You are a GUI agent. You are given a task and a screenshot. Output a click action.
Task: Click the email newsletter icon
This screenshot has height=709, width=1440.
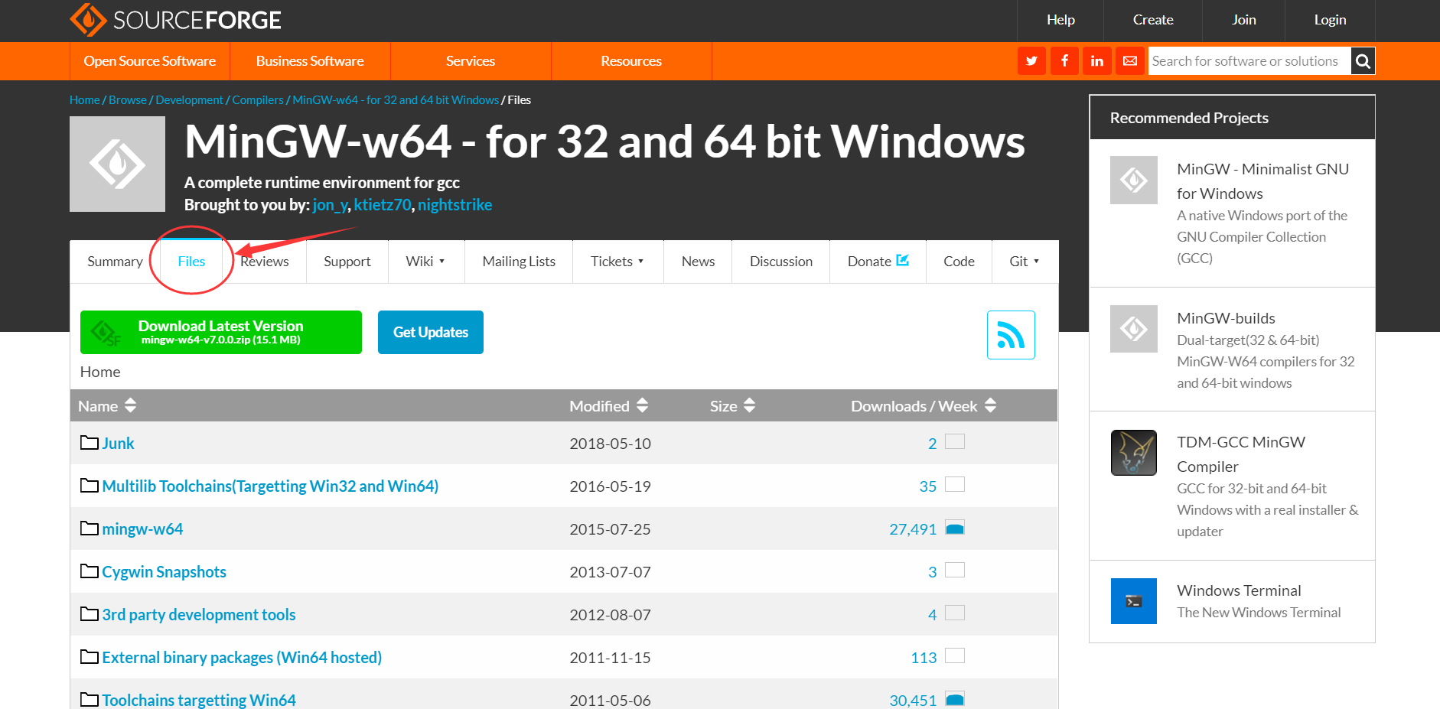1130,61
